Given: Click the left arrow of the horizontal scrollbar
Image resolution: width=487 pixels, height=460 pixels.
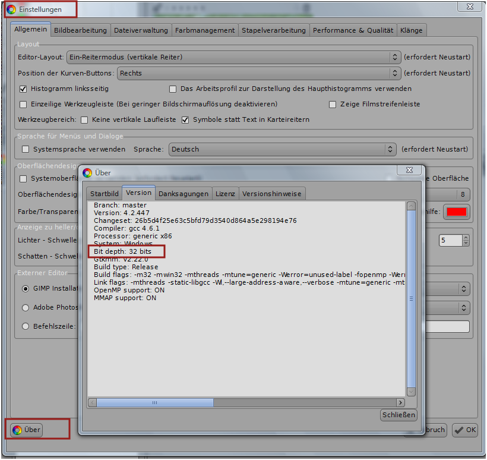Looking at the screenshot, I should tap(92, 403).
